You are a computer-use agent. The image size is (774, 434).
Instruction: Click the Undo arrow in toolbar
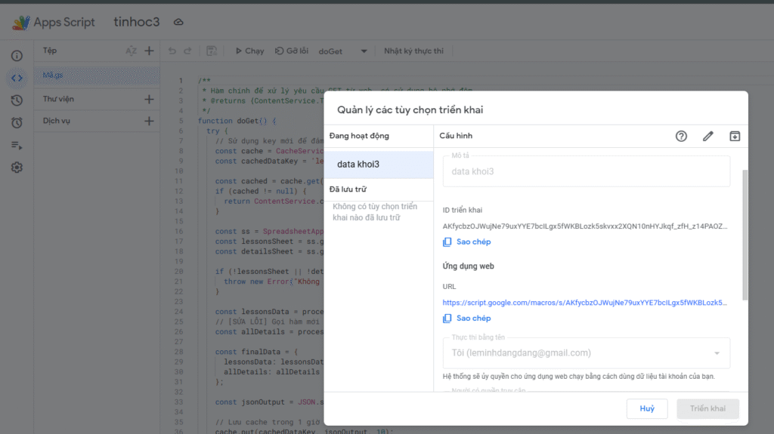click(172, 51)
